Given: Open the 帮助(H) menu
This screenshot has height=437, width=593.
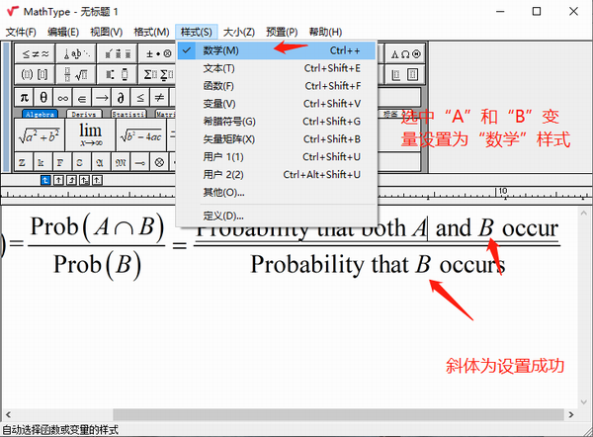Looking at the screenshot, I should [325, 32].
